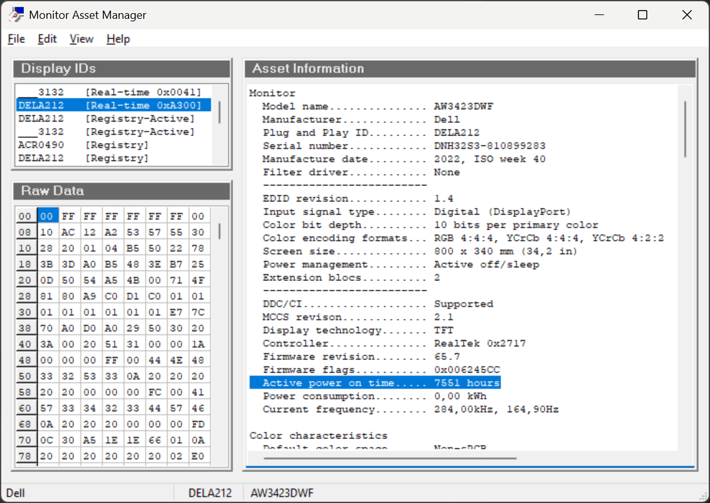
Task: Click raw data row offset 78
Action: pos(25,456)
